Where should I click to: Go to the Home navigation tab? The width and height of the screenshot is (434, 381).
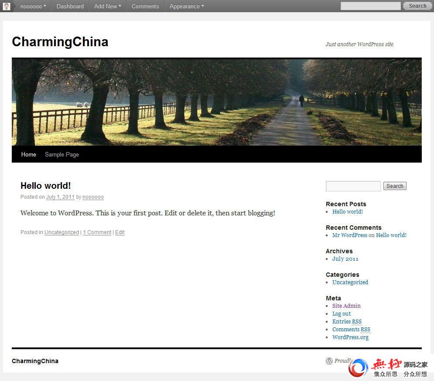[29, 154]
